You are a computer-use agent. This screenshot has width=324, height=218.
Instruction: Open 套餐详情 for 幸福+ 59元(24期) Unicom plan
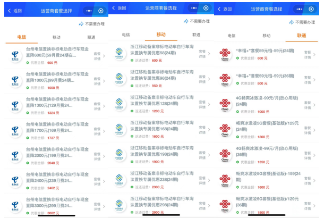[x=308, y=55]
